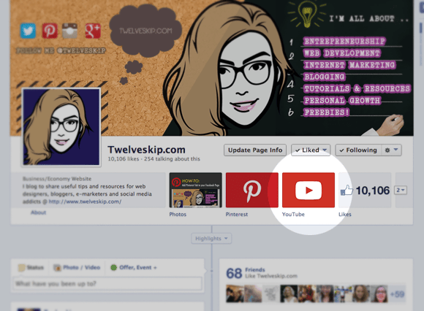The width and height of the screenshot is (424, 311).
Task: Open the YouTube tab tile
Action: click(x=308, y=190)
